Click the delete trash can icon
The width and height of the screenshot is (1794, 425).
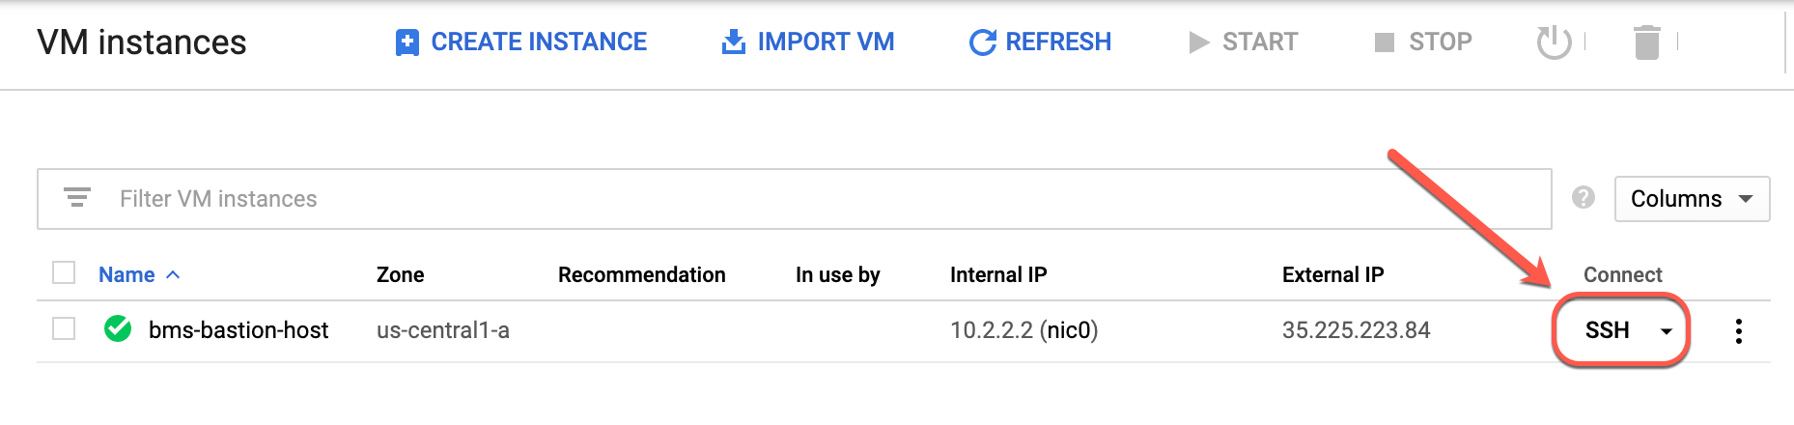click(x=1646, y=42)
